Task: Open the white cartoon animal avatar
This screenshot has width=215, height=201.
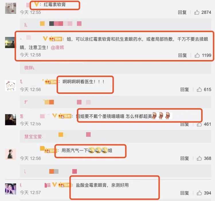Action: [x=11, y=85]
